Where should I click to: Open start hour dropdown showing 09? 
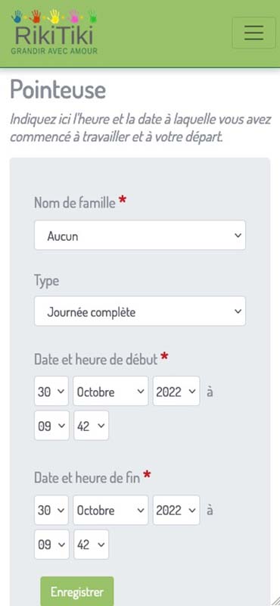click(51, 426)
